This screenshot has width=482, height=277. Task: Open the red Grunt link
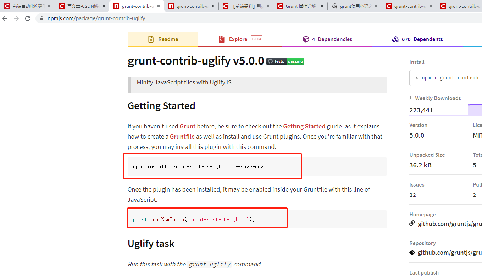click(x=188, y=126)
